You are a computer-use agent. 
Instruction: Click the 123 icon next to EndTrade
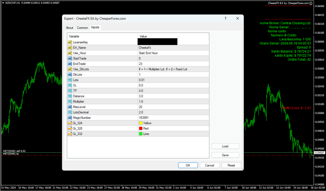(x=70, y=64)
